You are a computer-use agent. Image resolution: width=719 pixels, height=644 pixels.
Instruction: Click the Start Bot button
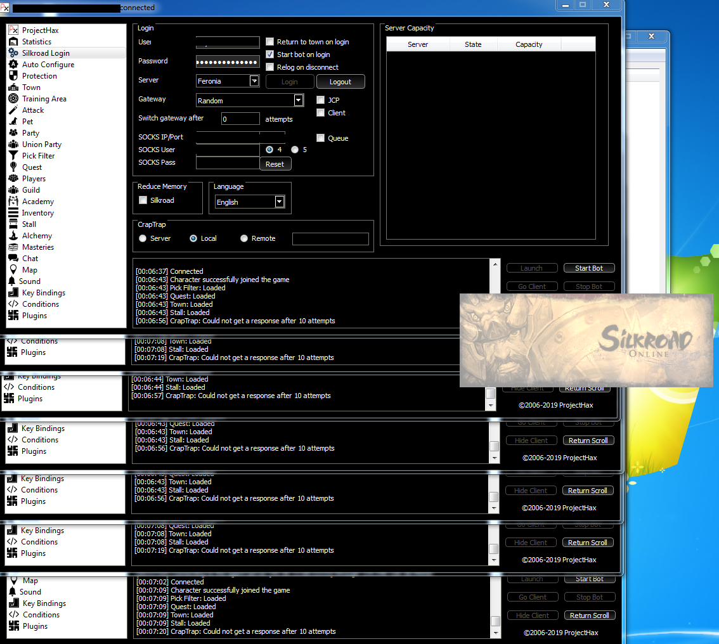click(589, 268)
